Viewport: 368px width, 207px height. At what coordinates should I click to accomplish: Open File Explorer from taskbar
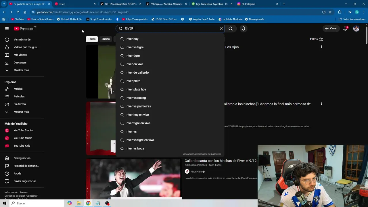point(79,203)
